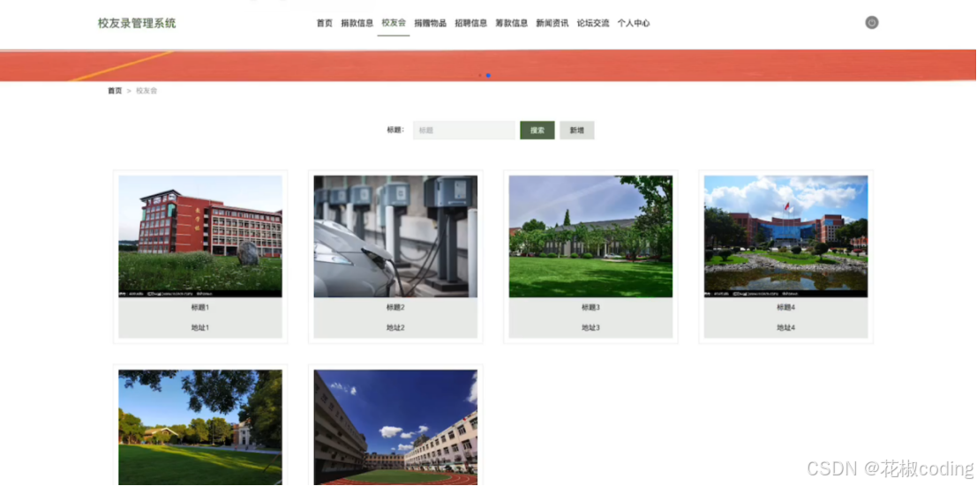
Task: Click the 标题4 card title
Action: point(785,307)
